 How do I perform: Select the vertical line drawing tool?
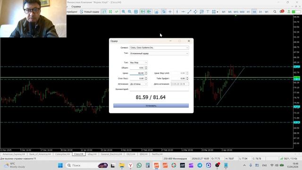(x=177, y=12)
